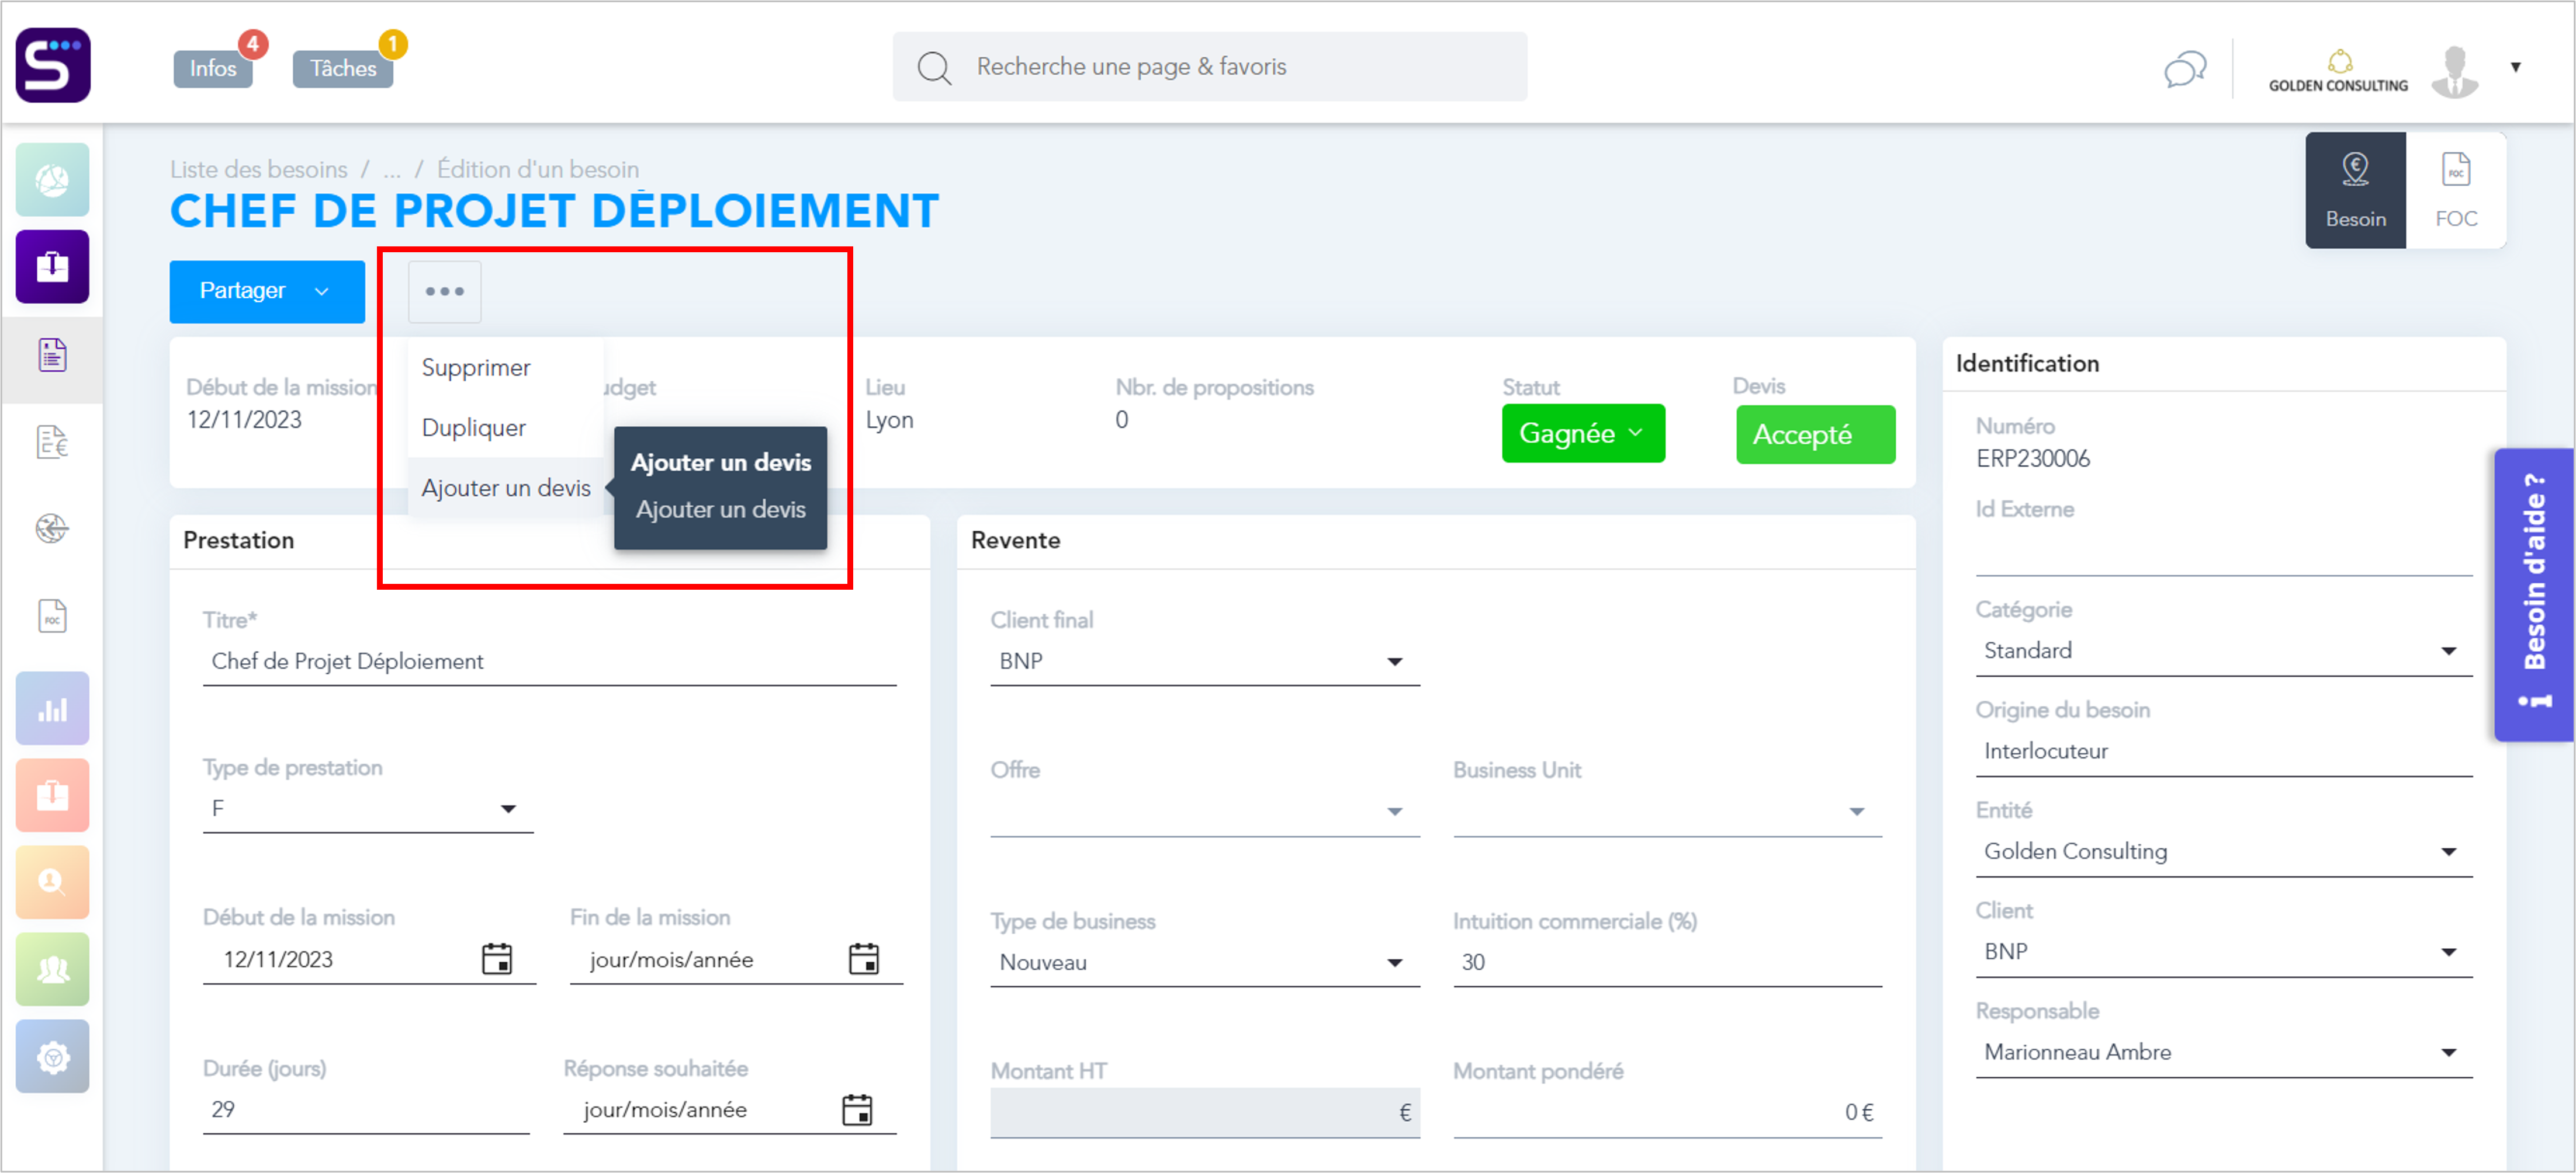Viewport: 2576px width, 1173px height.
Task: Click the search magnifier icon
Action: tap(934, 68)
